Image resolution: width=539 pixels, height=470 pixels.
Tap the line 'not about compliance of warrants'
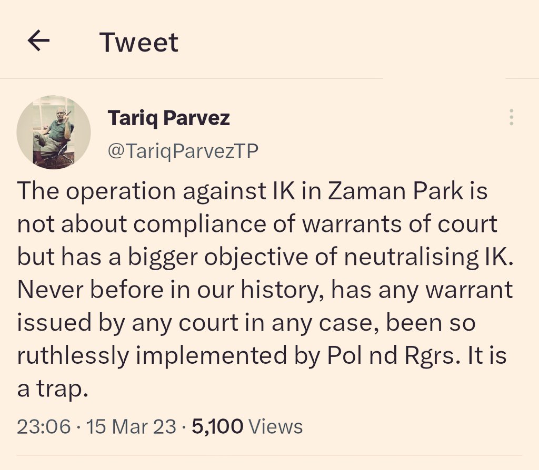pos(257,224)
